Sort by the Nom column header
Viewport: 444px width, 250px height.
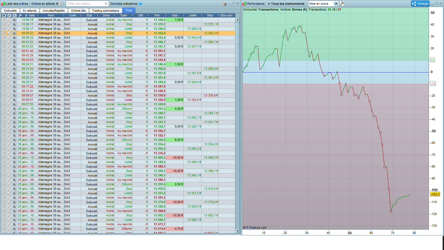51,15
